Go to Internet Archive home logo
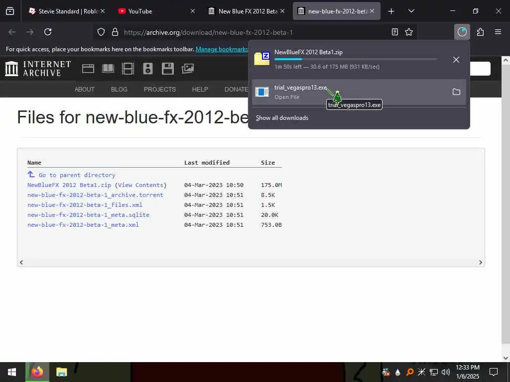 pos(38,69)
